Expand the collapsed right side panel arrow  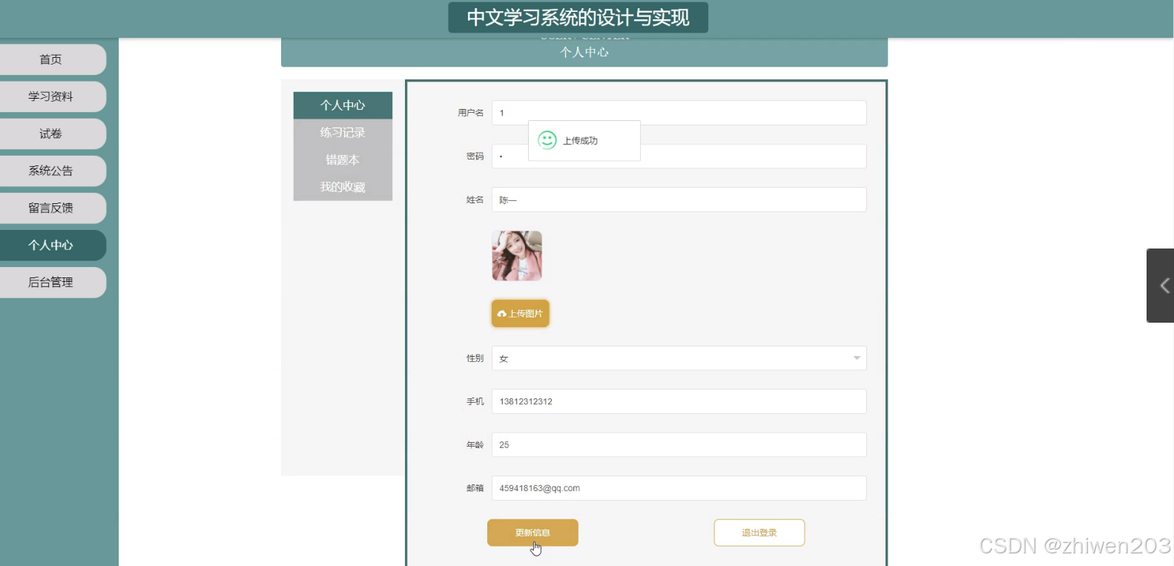[x=1161, y=286]
